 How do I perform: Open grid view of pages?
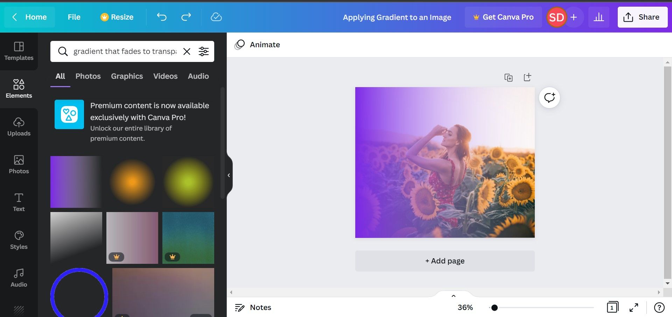click(x=612, y=308)
